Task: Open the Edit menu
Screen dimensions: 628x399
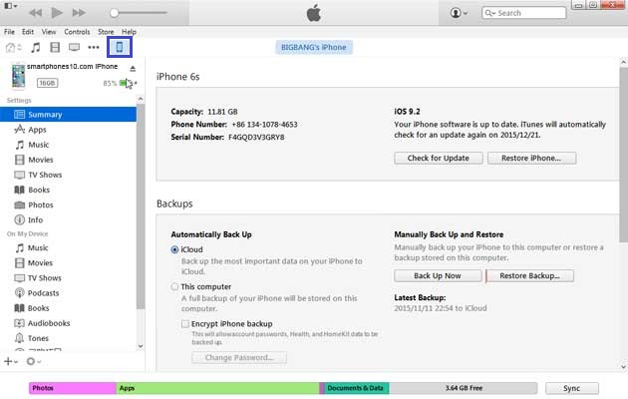Action: 28,32
